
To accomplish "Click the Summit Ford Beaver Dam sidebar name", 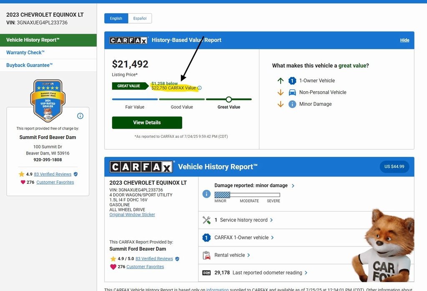I will coord(48,137).
